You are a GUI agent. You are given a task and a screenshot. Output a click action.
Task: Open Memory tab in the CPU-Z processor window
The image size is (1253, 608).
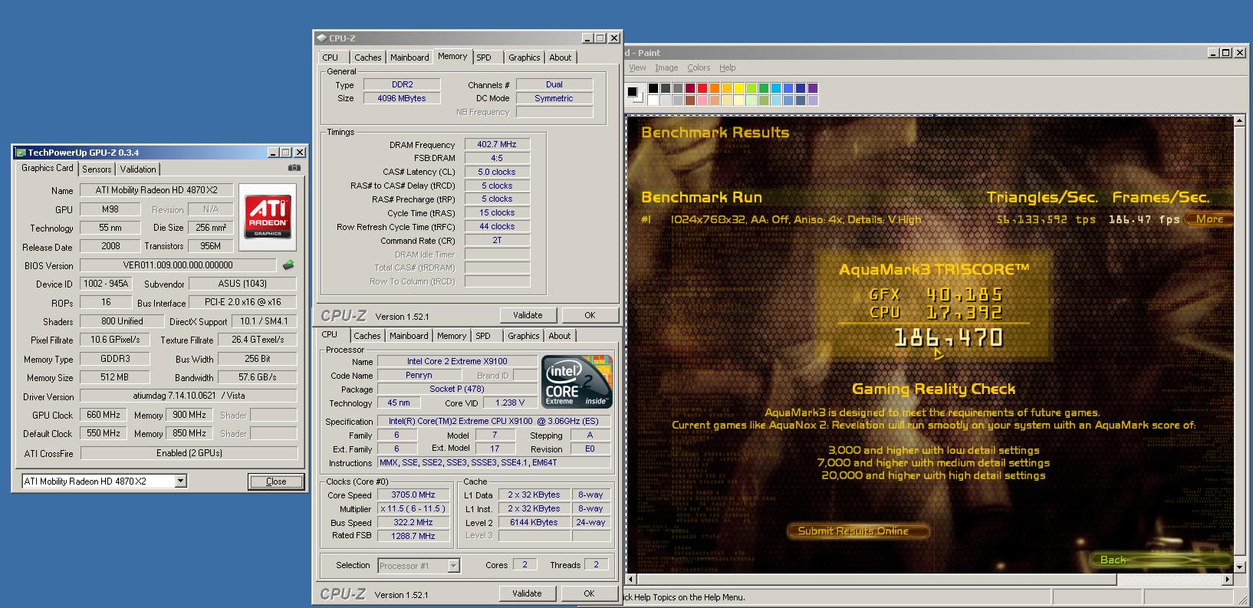[x=452, y=336]
